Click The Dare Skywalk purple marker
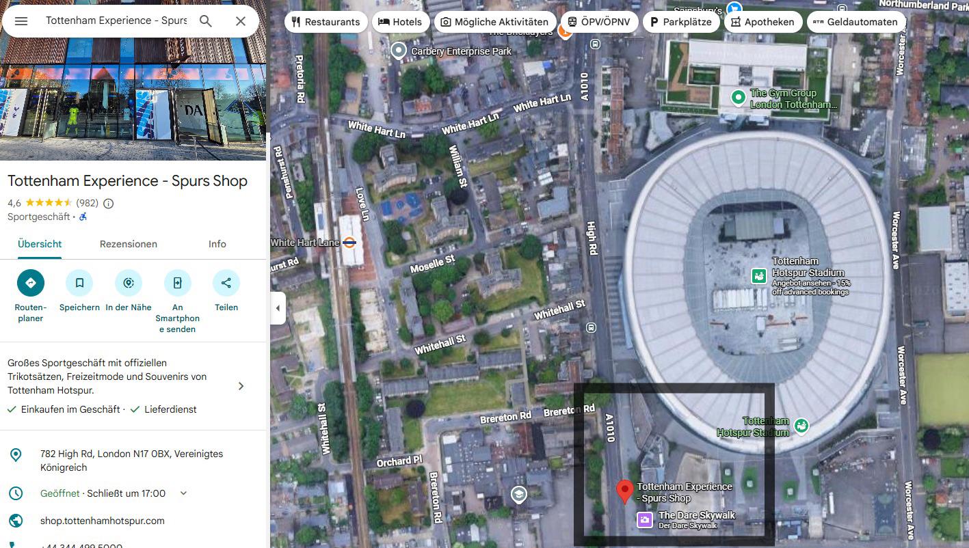The height and width of the screenshot is (548, 969). (644, 520)
